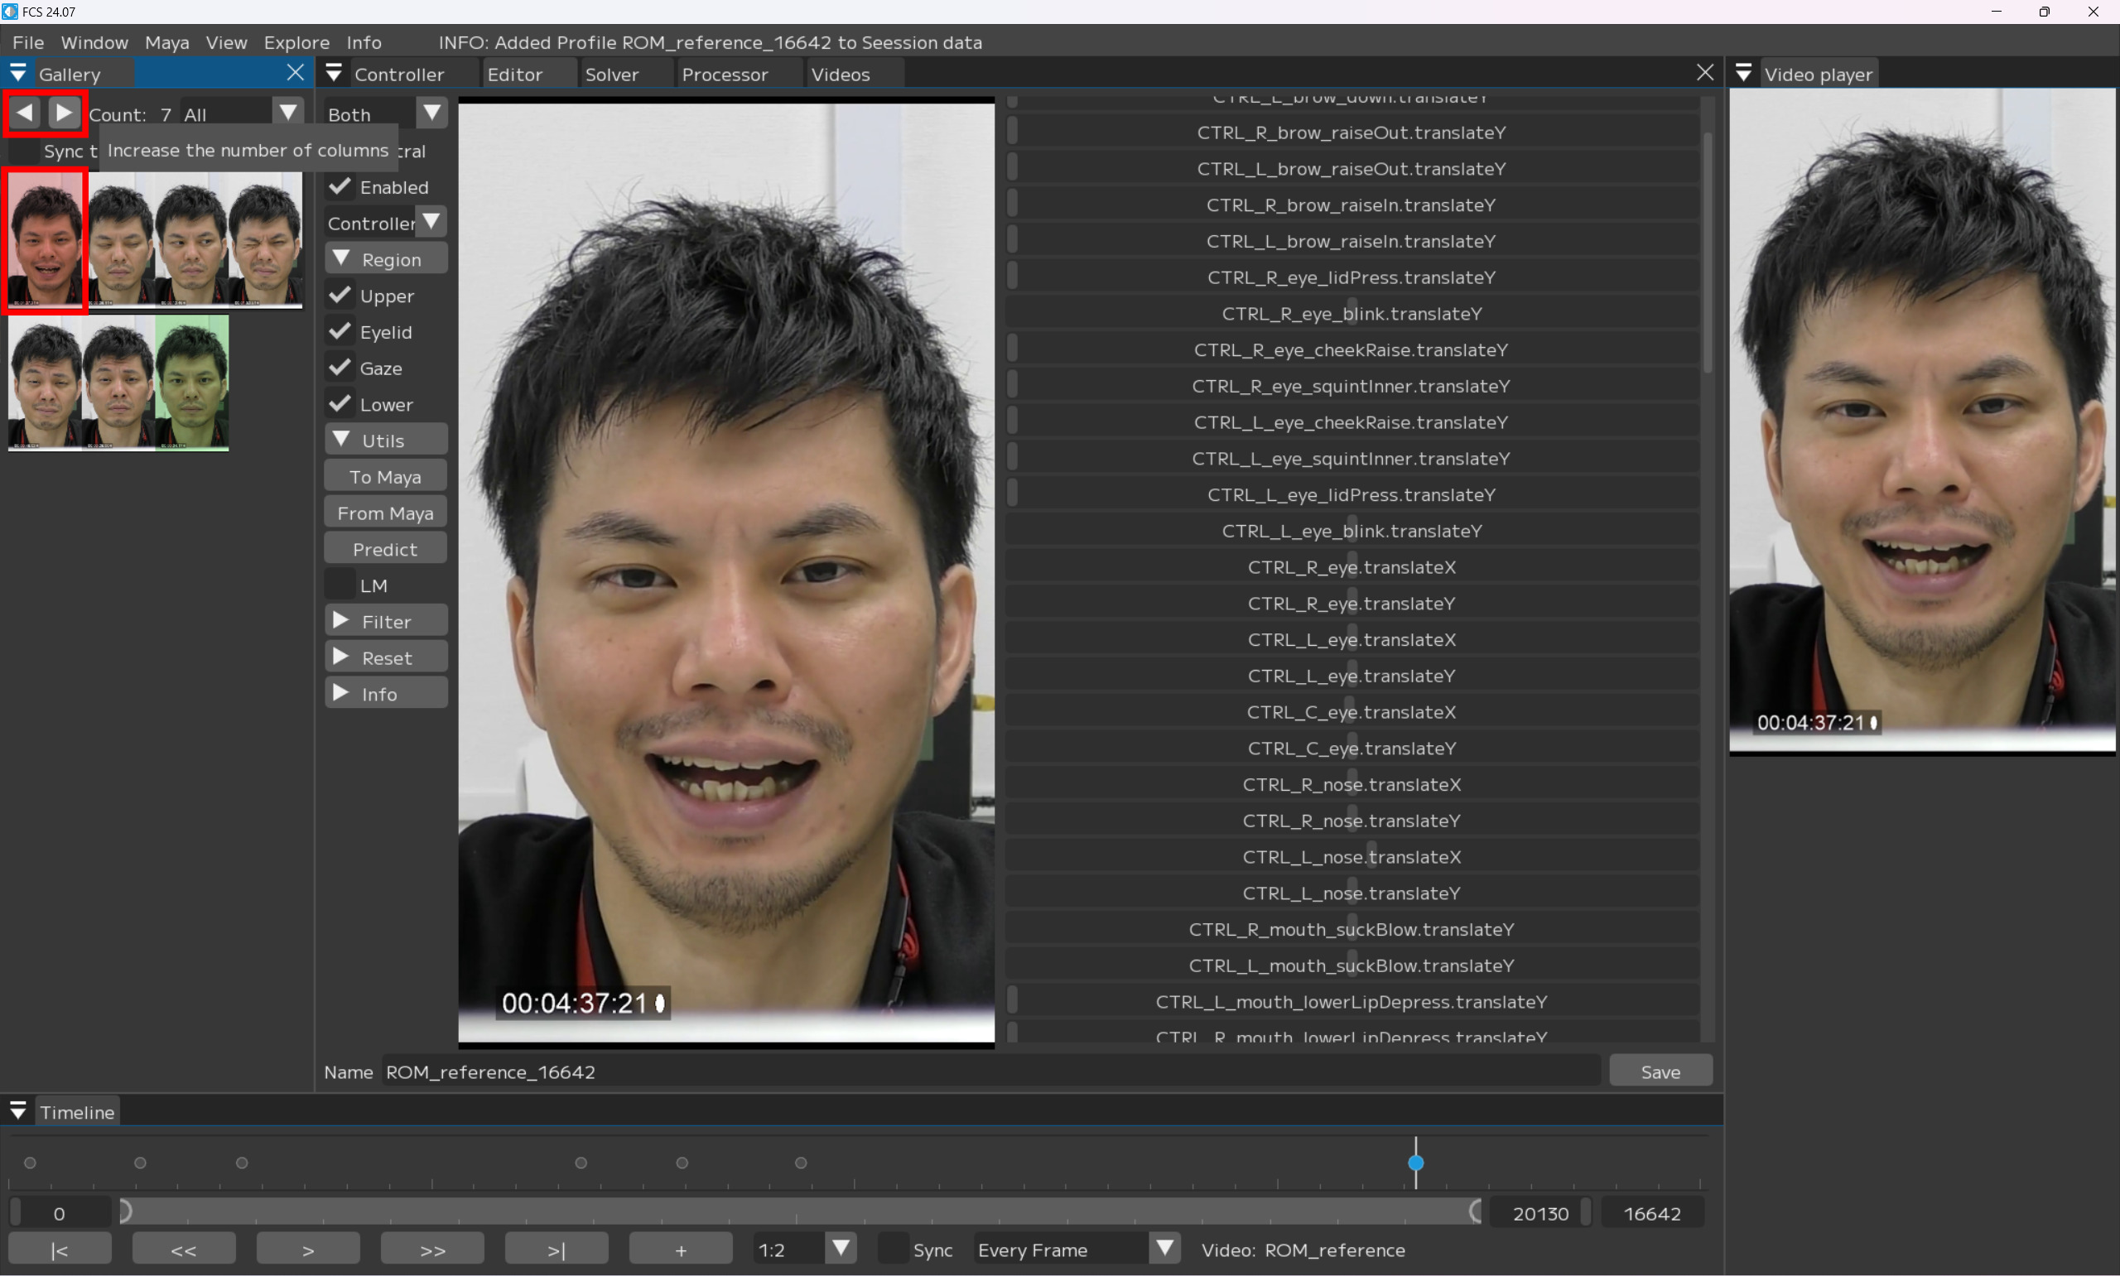The image size is (2120, 1276).
Task: Open the Timeline panel menu triangle
Action: [x=18, y=1111]
